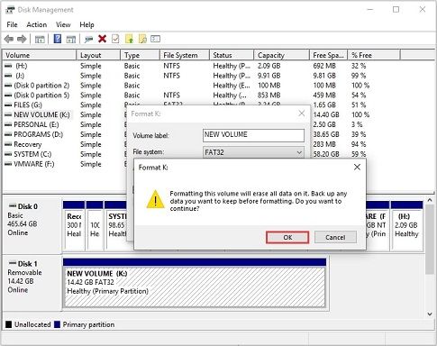Click the black Unallocated legend swatch

click(x=9, y=324)
